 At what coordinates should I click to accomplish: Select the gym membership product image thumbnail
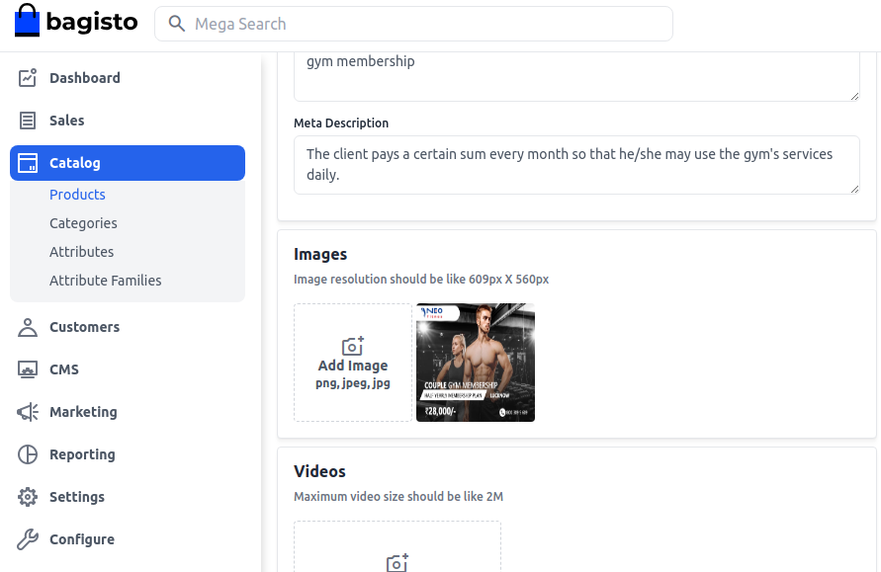[x=476, y=363]
